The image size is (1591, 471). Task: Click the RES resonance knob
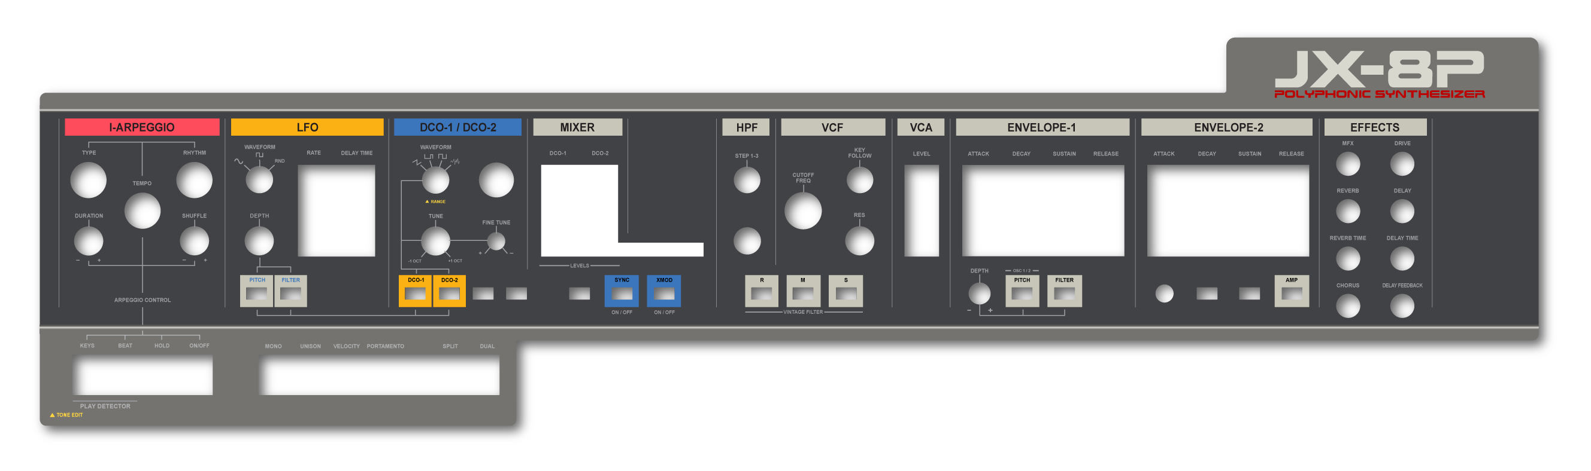(x=859, y=241)
